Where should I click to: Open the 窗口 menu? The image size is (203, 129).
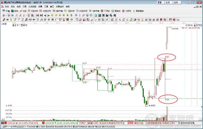52,7
